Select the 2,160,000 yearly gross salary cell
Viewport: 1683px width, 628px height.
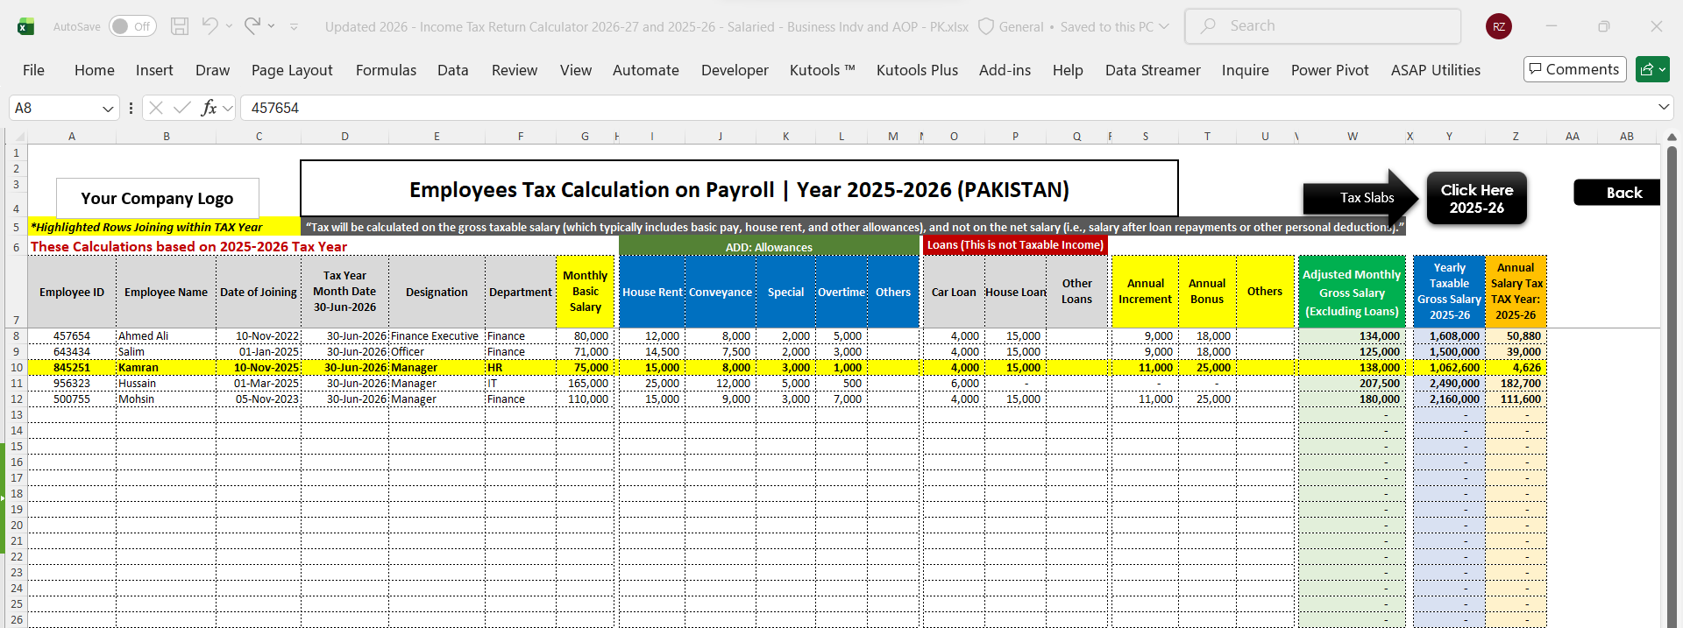(1449, 399)
